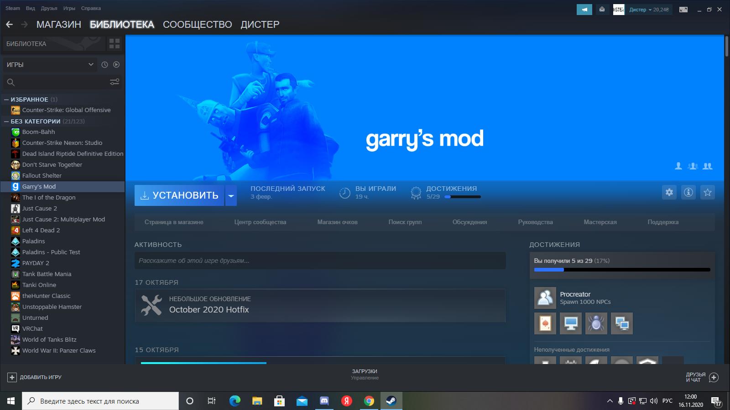Screen dimensions: 730x410
Task: Go to the МАГАЗИН tab
Action: [x=59, y=25]
